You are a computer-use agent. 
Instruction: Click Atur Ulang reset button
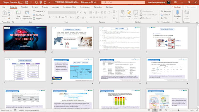[x=38, y=15]
